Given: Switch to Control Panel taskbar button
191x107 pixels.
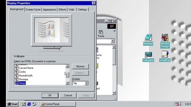Looking at the screenshot, I should point(58,104).
